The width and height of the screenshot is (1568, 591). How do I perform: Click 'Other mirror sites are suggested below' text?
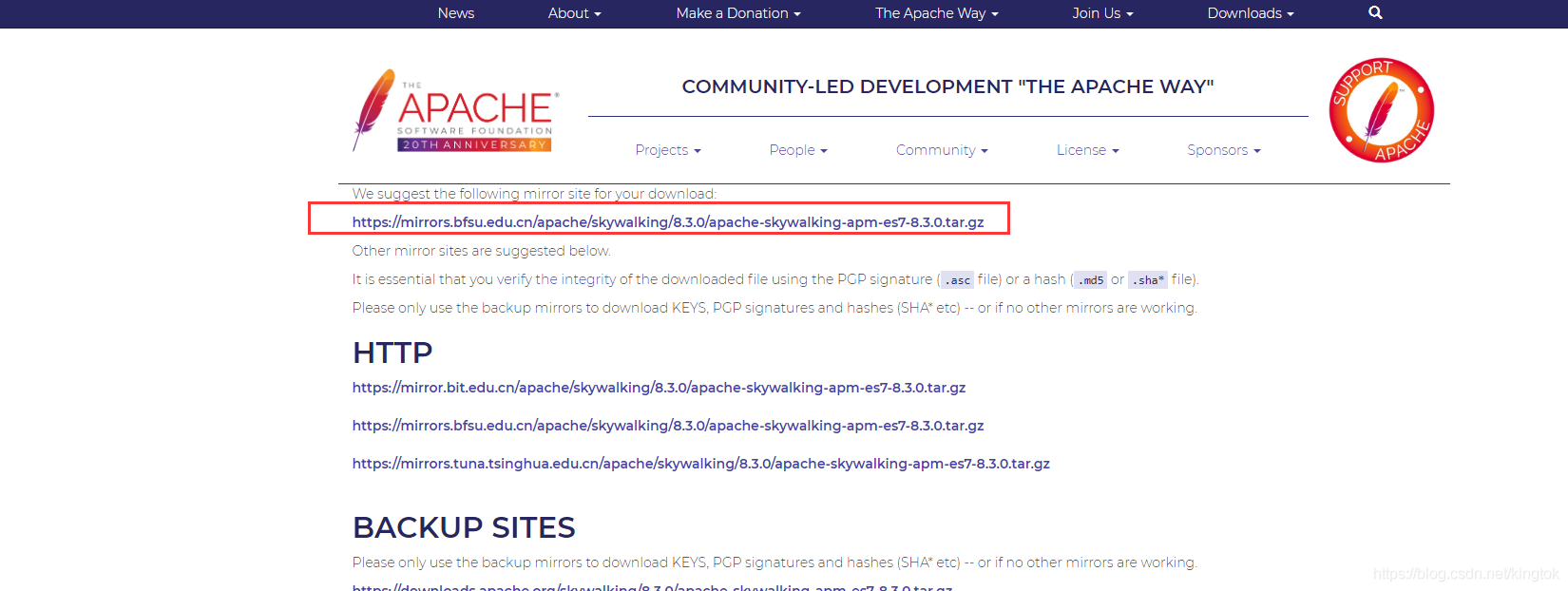pyautogui.click(x=481, y=251)
